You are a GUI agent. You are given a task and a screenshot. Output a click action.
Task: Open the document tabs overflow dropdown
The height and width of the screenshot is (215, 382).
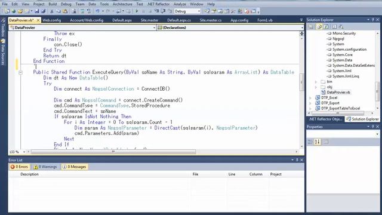pos(301,20)
